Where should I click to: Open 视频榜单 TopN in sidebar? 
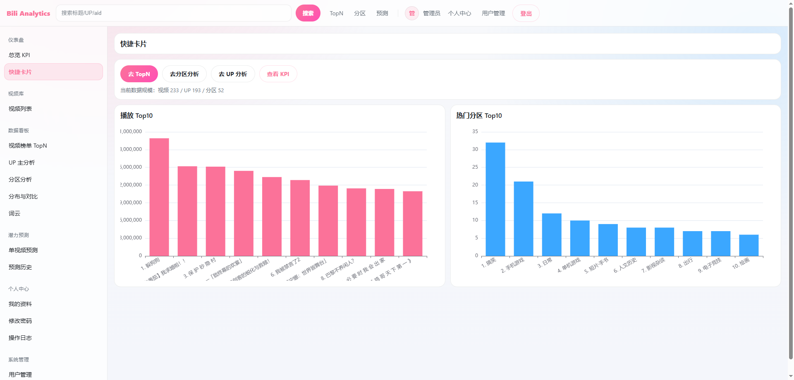tap(28, 146)
